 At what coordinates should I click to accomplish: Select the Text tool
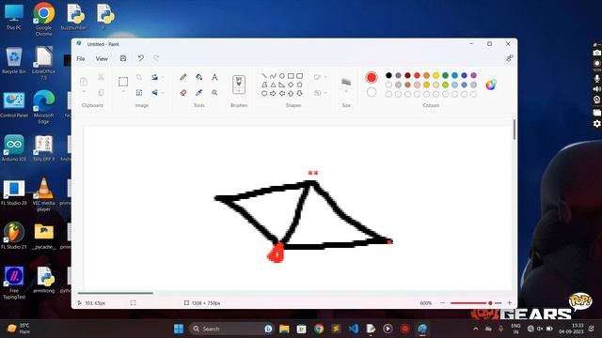coord(214,77)
